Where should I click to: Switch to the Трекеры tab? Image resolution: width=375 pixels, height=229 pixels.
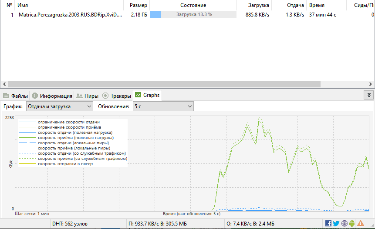pyautogui.click(x=116, y=96)
